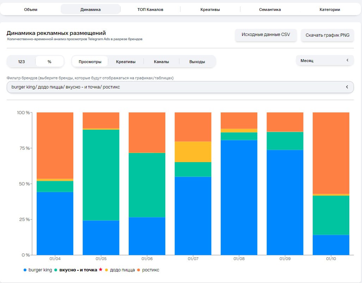Open the Месяц period dropdown
The height and width of the screenshot is (283, 362).
(x=325, y=61)
